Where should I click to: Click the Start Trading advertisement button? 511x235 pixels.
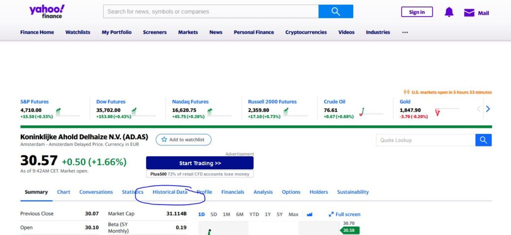click(x=200, y=163)
